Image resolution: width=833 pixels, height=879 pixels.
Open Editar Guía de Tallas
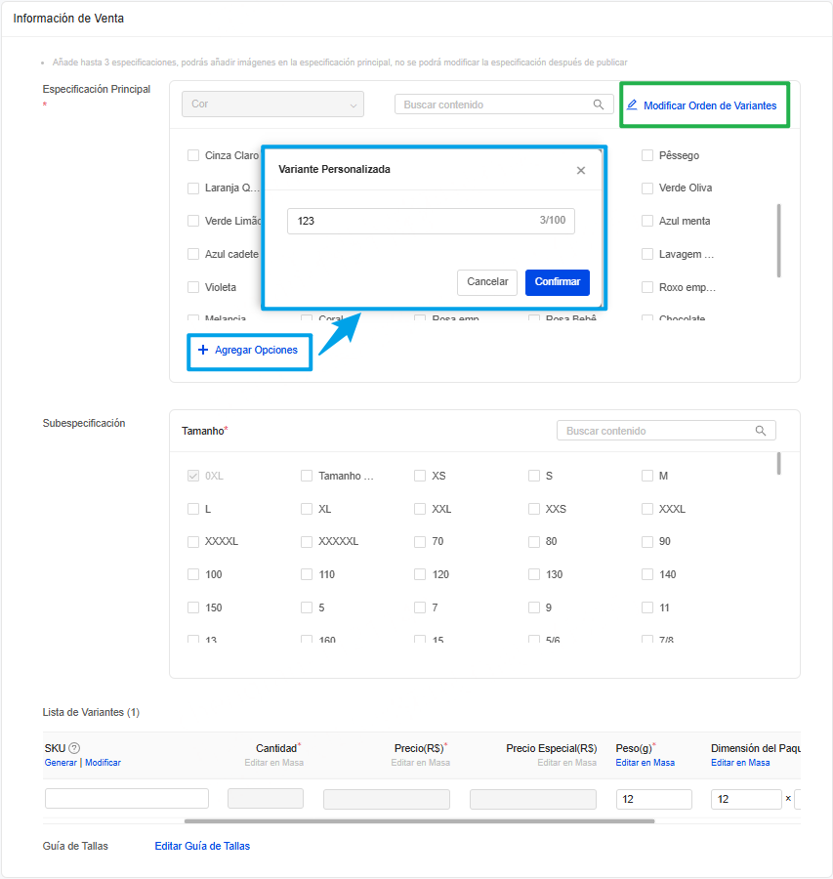click(202, 846)
